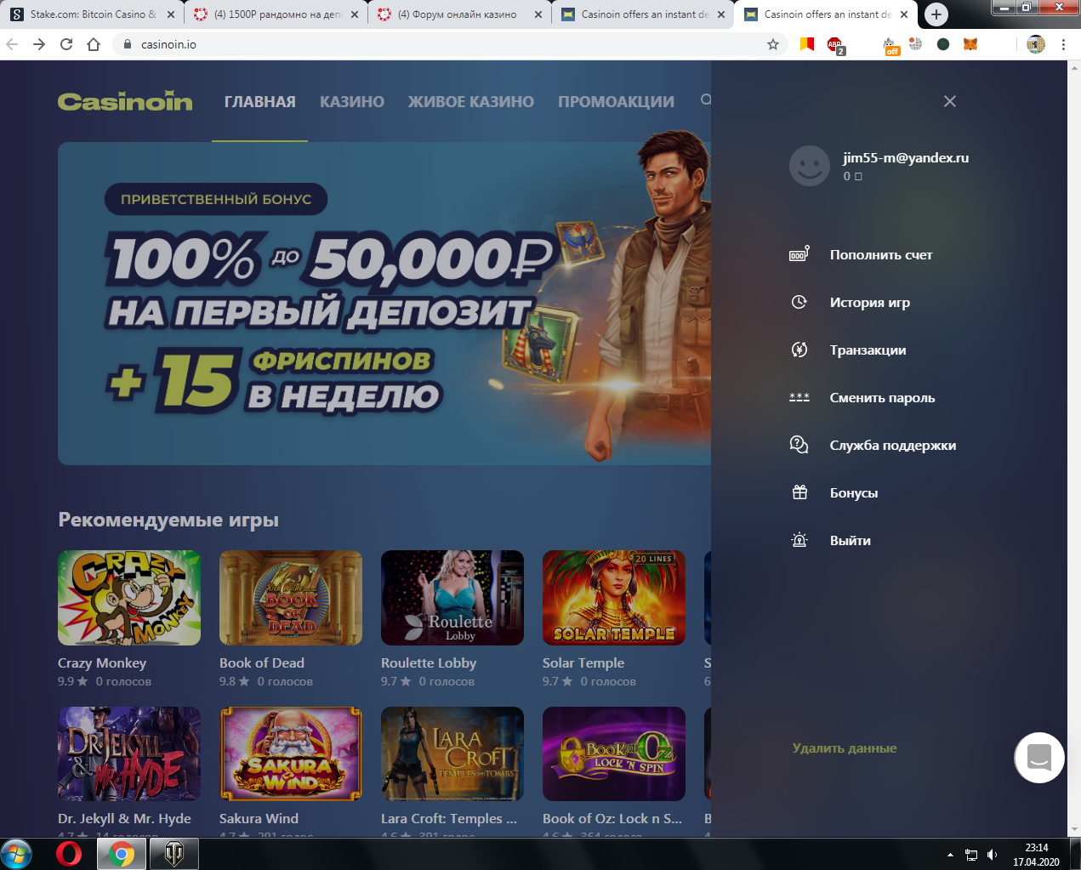
Task: Click the Casinoin logo
Action: pyautogui.click(x=125, y=101)
